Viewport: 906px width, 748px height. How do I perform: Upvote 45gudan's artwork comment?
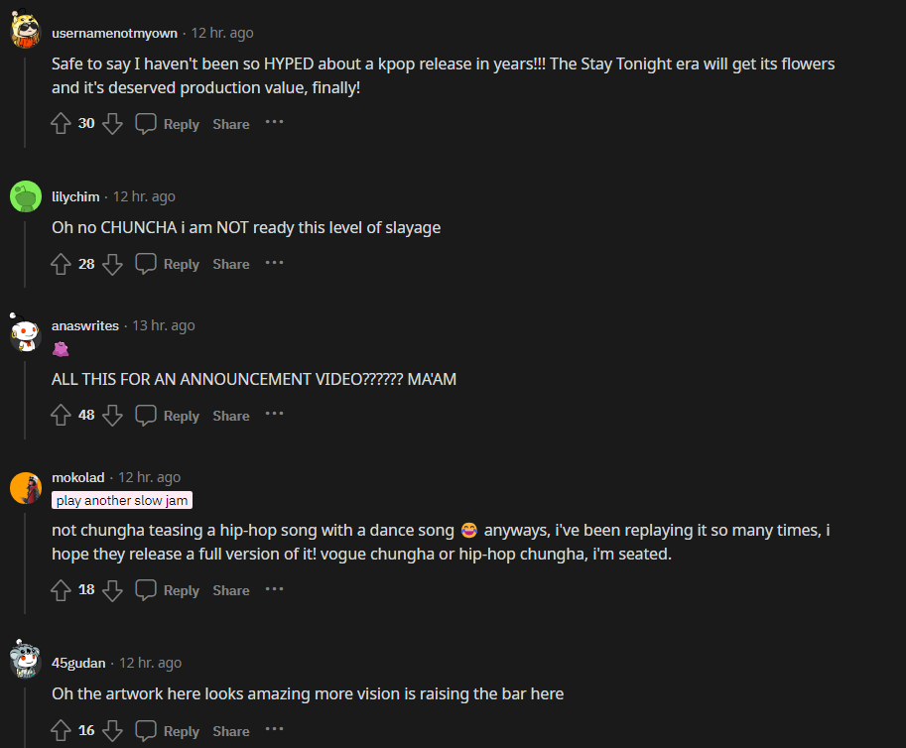pyautogui.click(x=61, y=731)
